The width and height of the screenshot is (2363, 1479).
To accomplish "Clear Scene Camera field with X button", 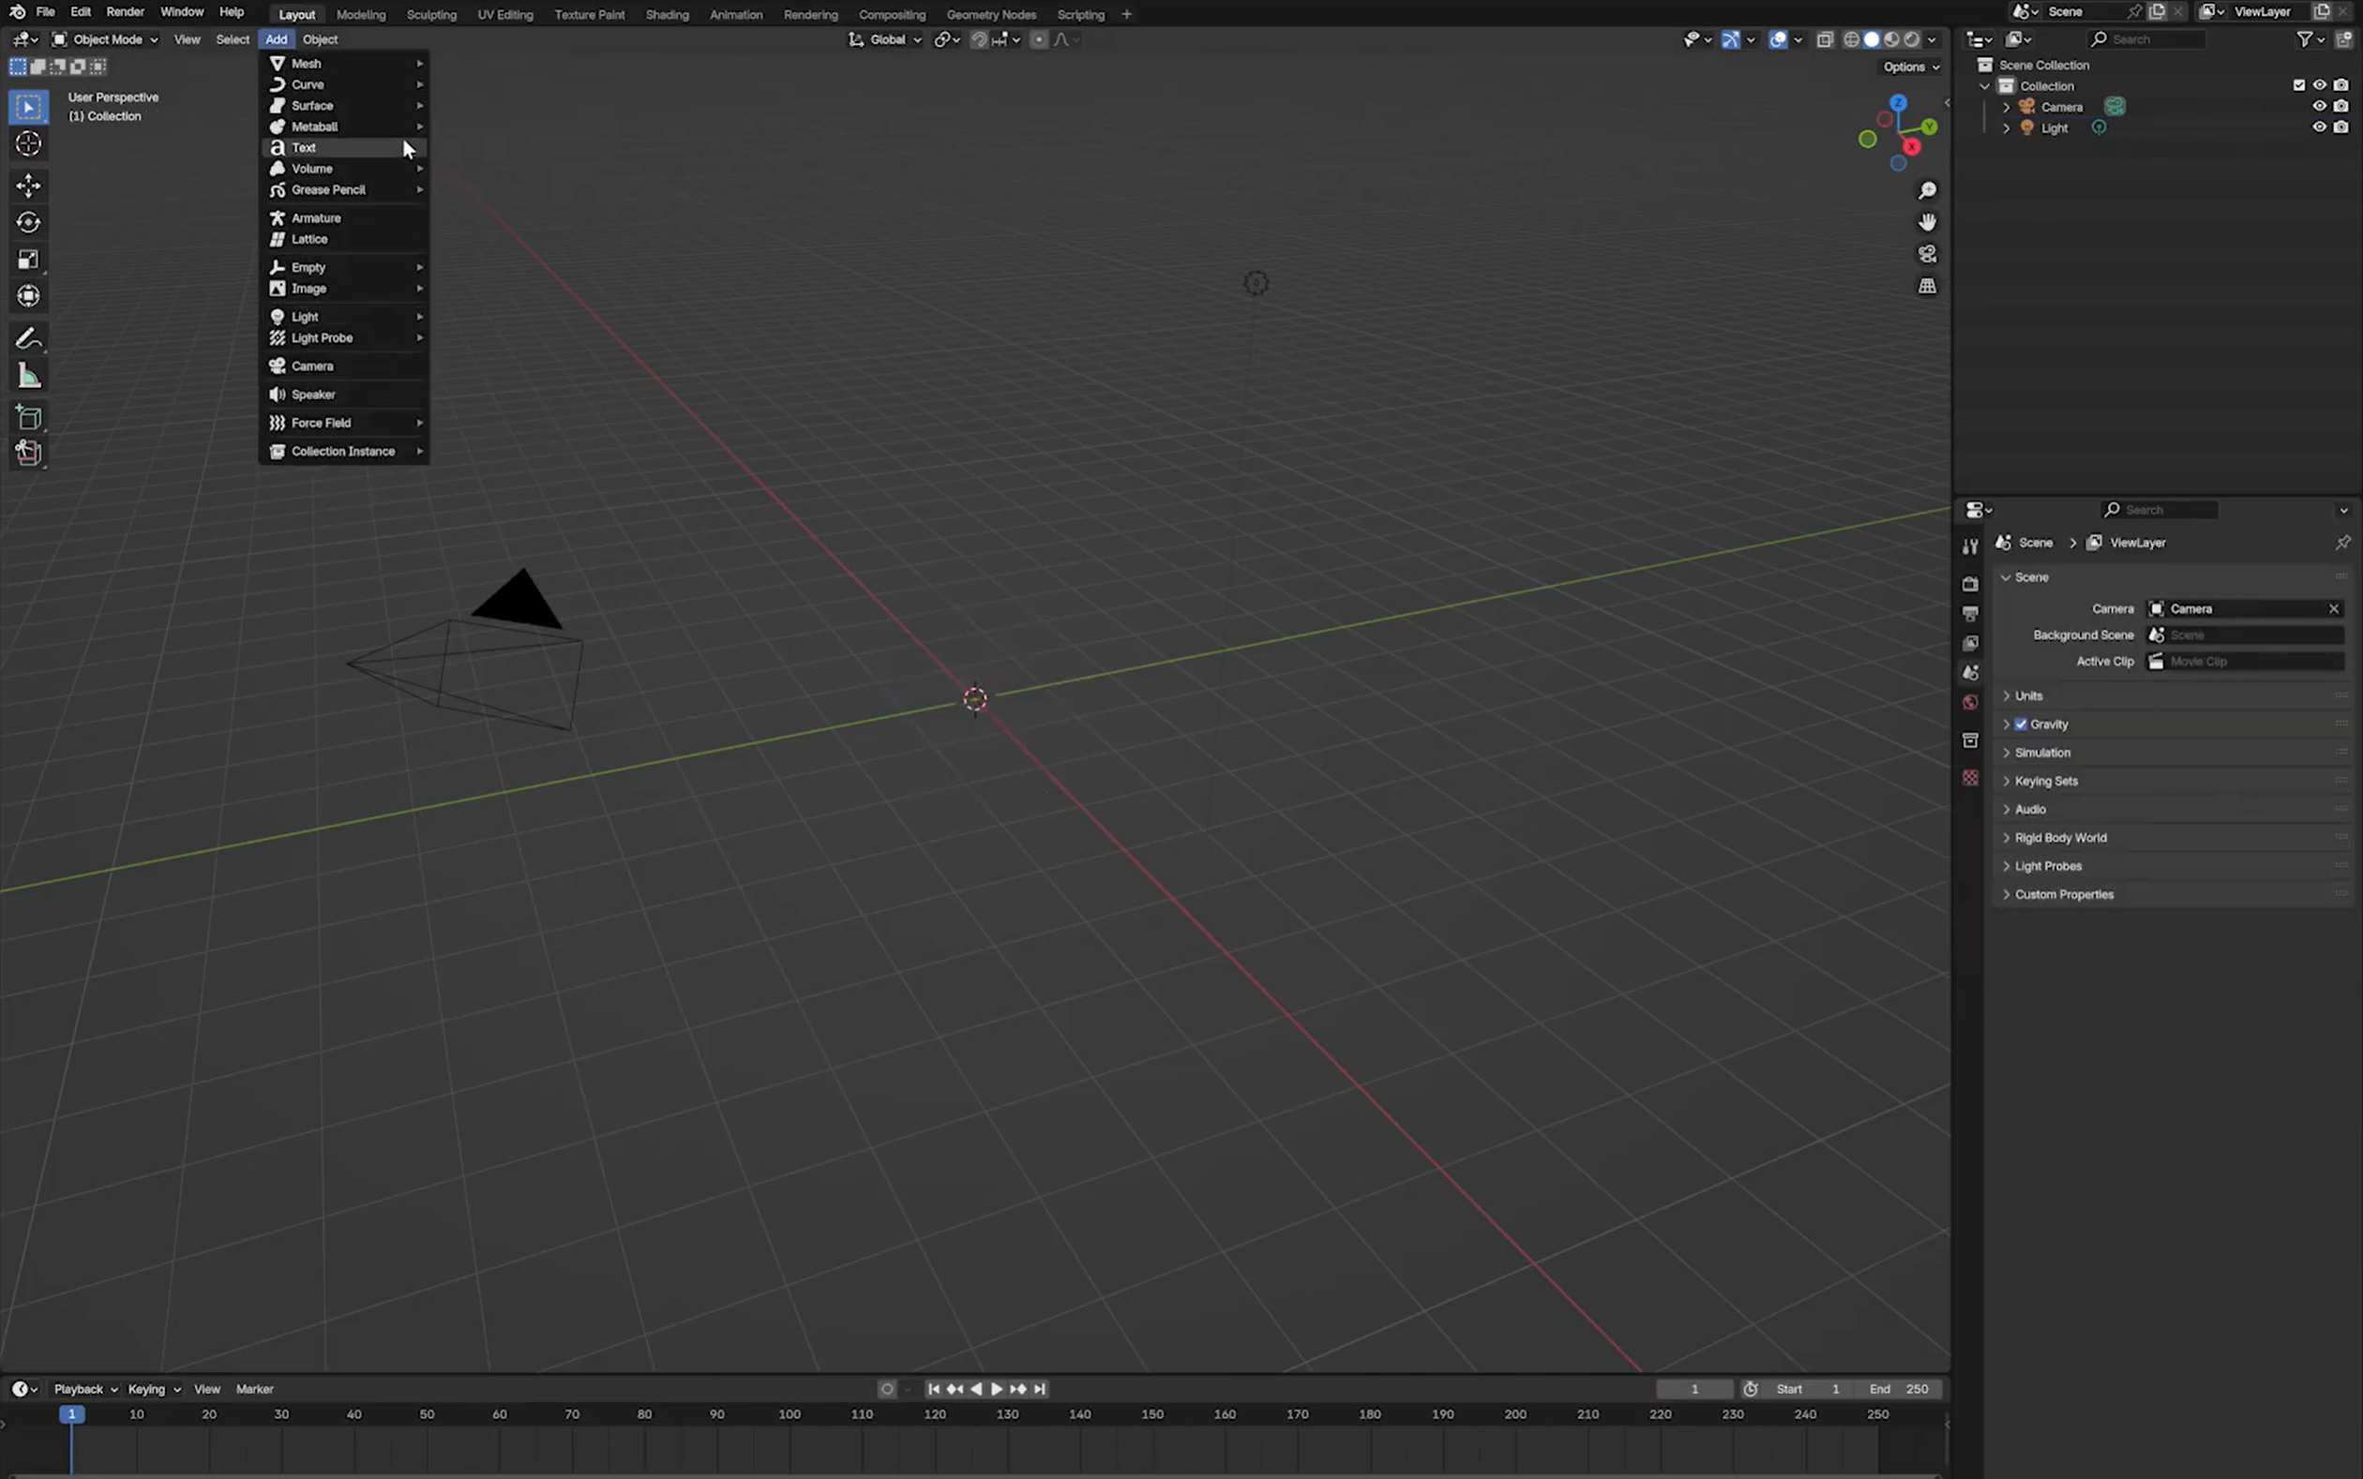I will 2333,608.
